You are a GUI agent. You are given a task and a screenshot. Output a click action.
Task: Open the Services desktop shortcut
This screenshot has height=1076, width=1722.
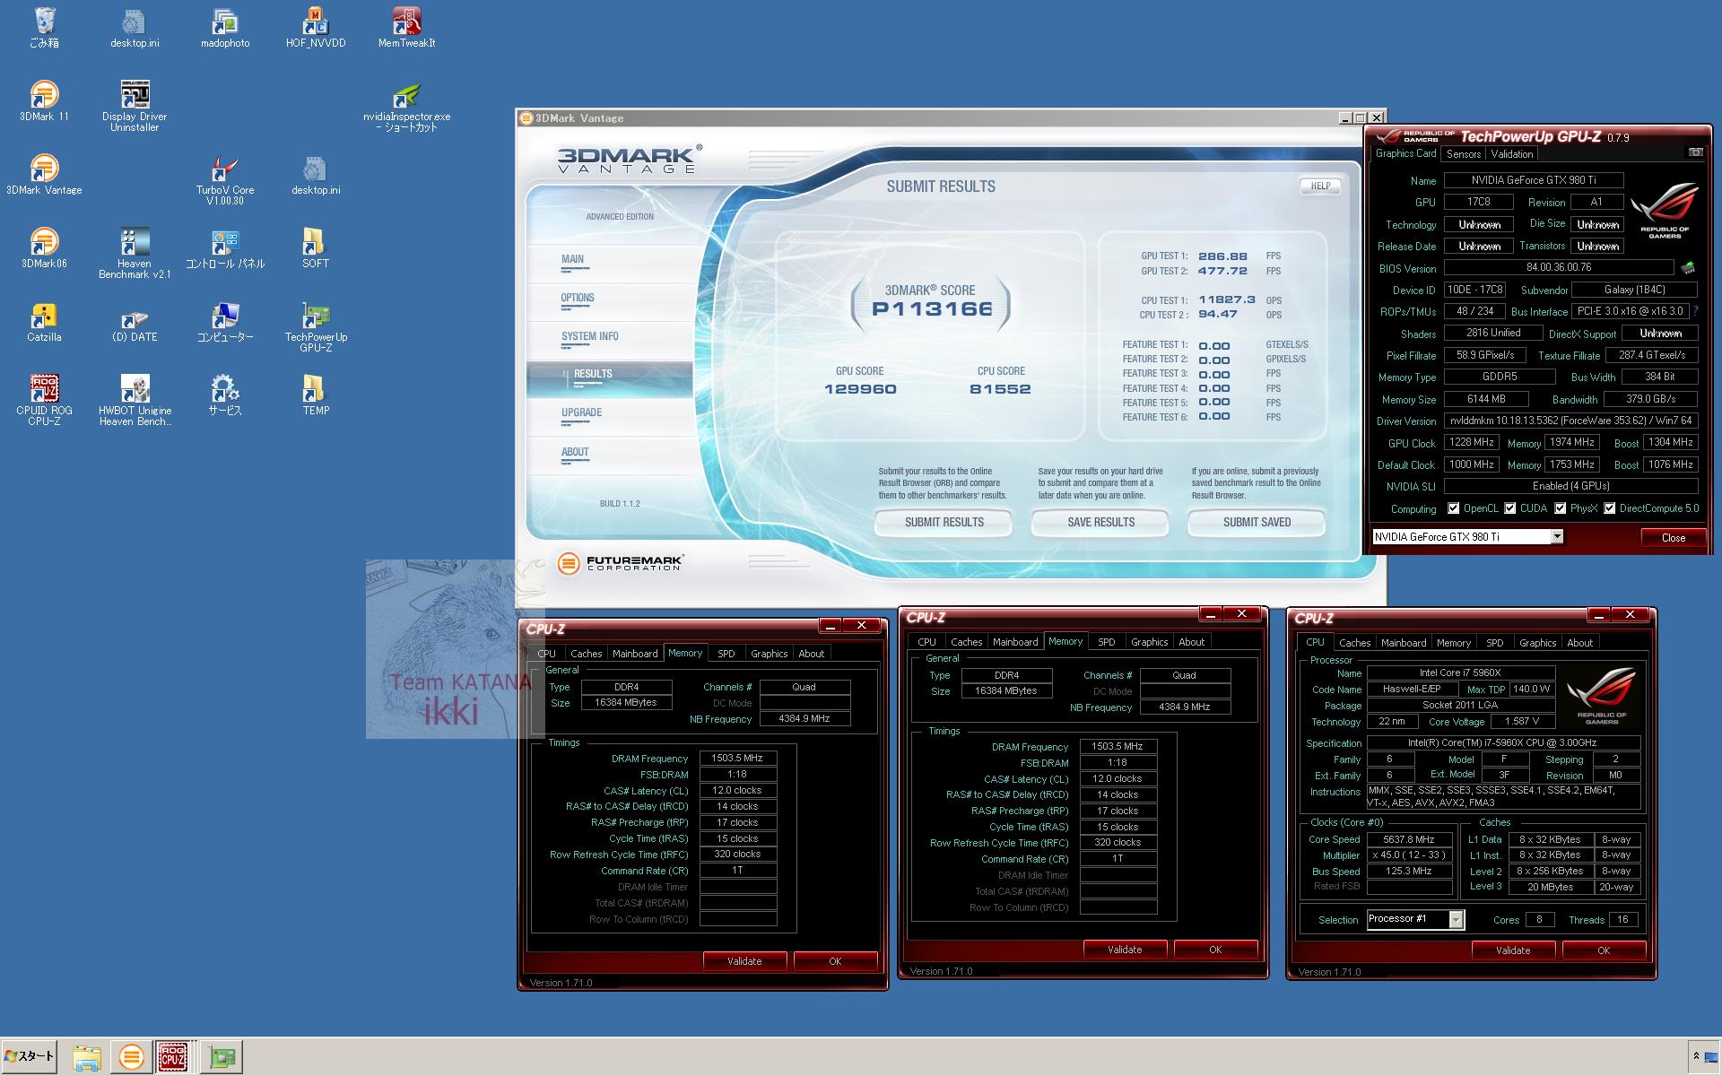(225, 395)
